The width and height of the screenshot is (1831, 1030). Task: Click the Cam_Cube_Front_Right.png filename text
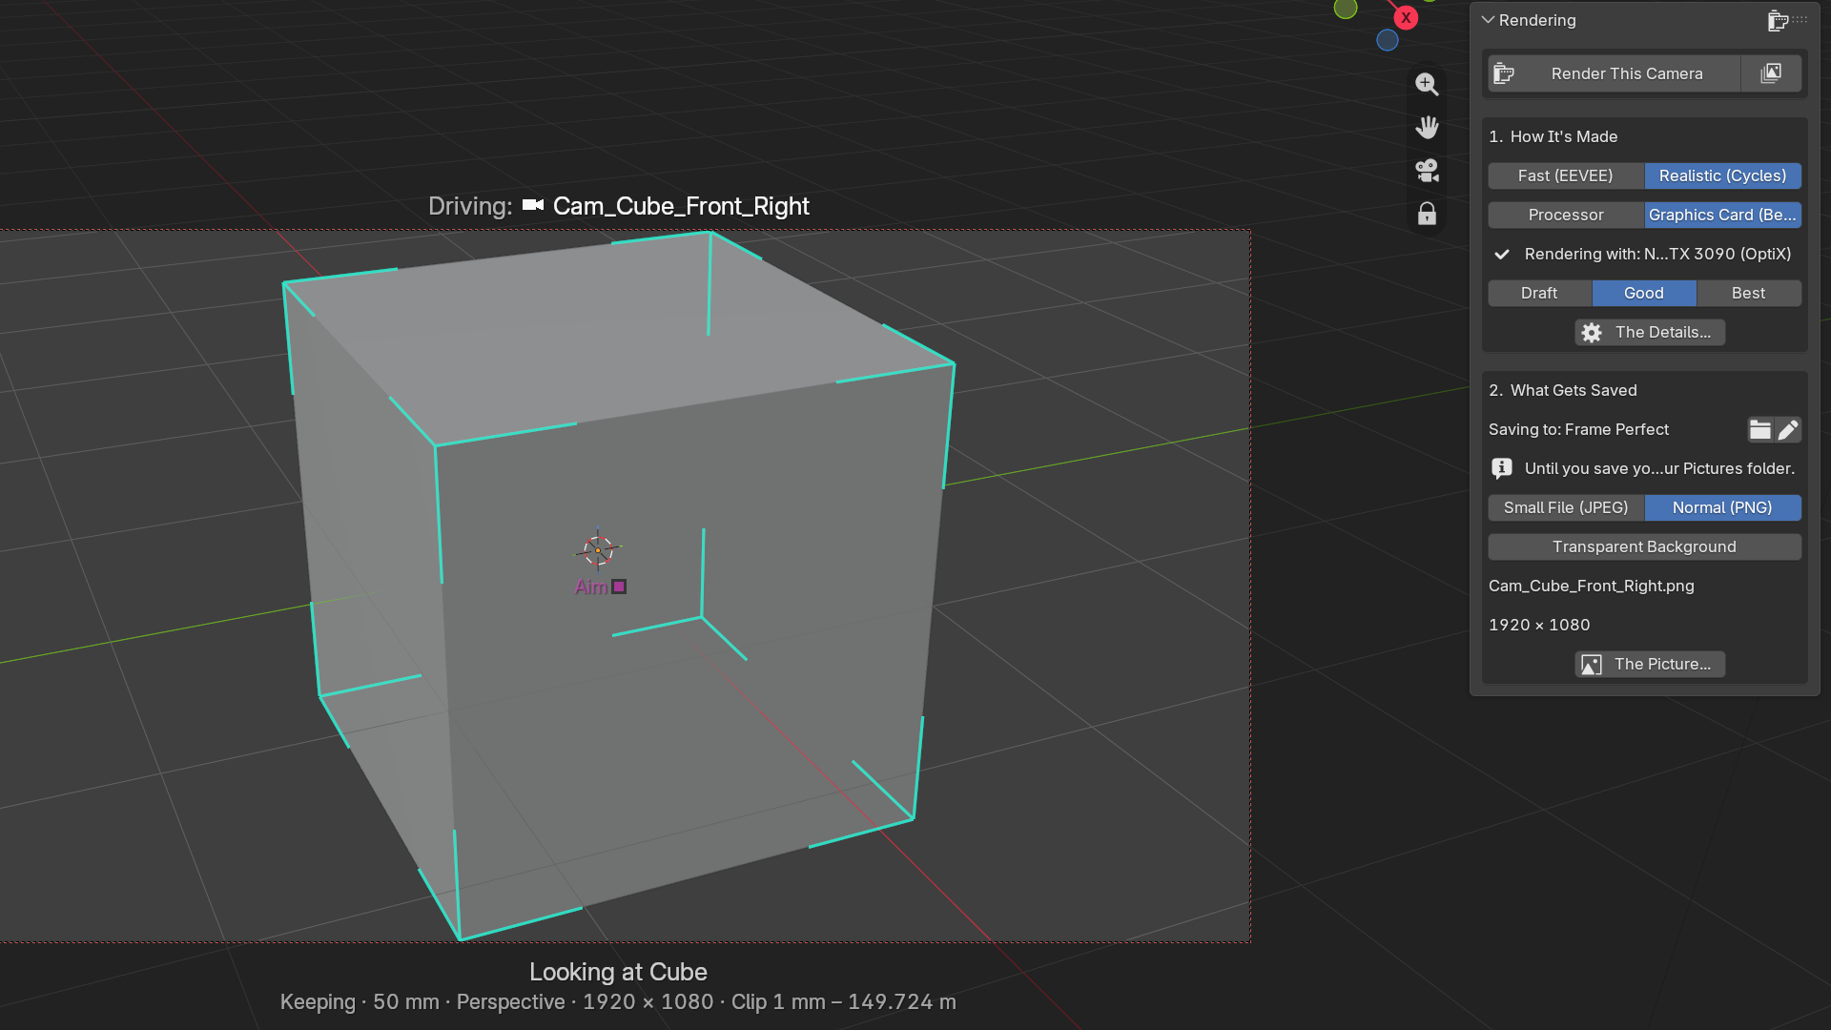[x=1592, y=586]
